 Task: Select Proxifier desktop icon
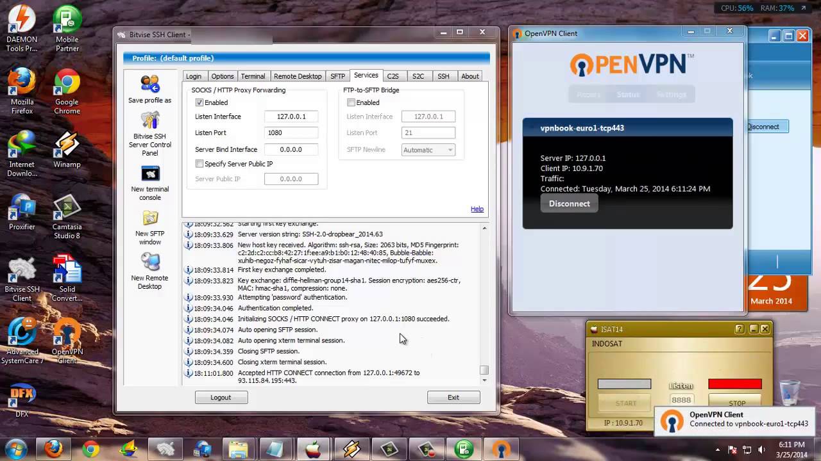22,213
